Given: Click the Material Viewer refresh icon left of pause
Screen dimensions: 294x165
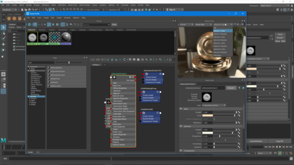Looking at the screenshot, I should tap(235, 24).
